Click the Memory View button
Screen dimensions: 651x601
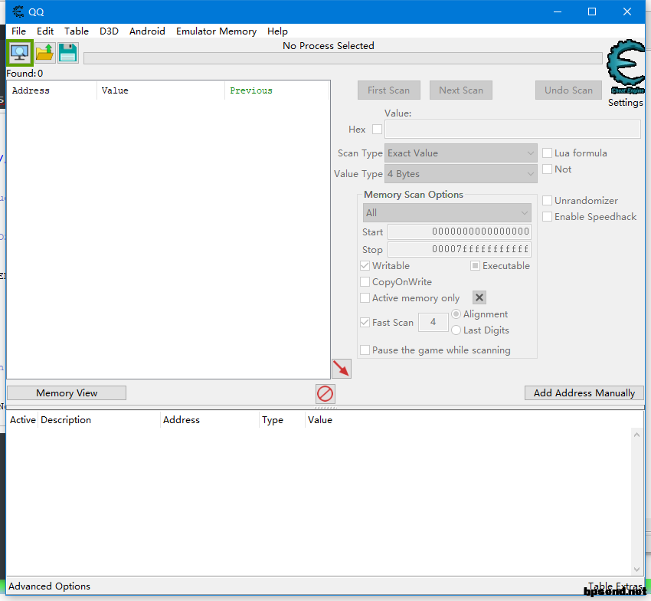pyautogui.click(x=67, y=393)
